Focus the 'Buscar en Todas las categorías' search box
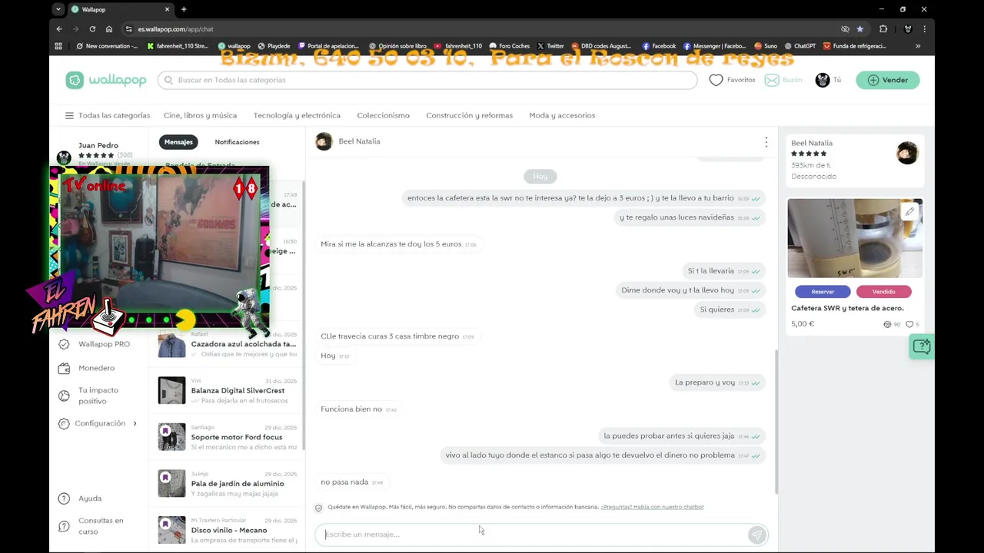This screenshot has width=984, height=553. [427, 80]
